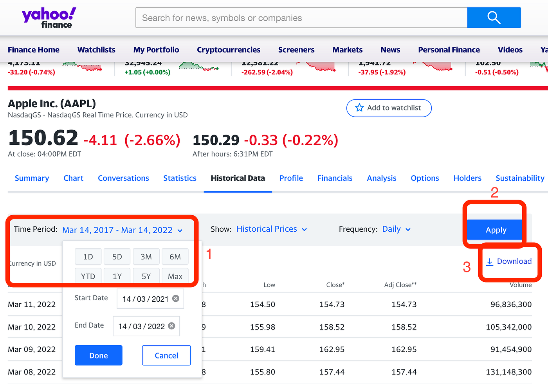The height and width of the screenshot is (389, 548).
Task: Open the Options tab
Action: [x=425, y=178]
